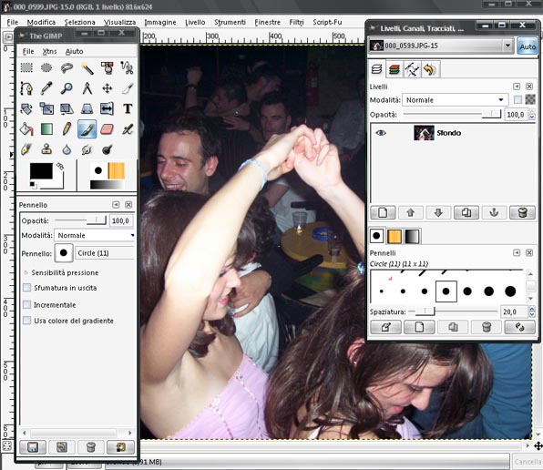This screenshot has height=470, width=543.
Task: Select the Flip tool
Action: pos(107,108)
